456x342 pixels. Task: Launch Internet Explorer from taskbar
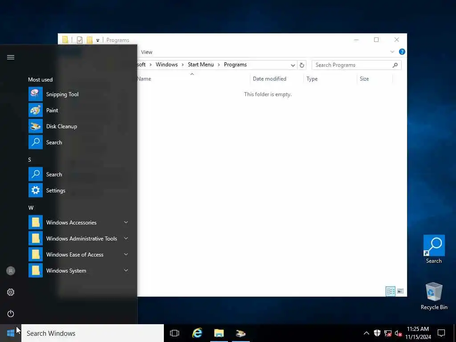(197, 333)
